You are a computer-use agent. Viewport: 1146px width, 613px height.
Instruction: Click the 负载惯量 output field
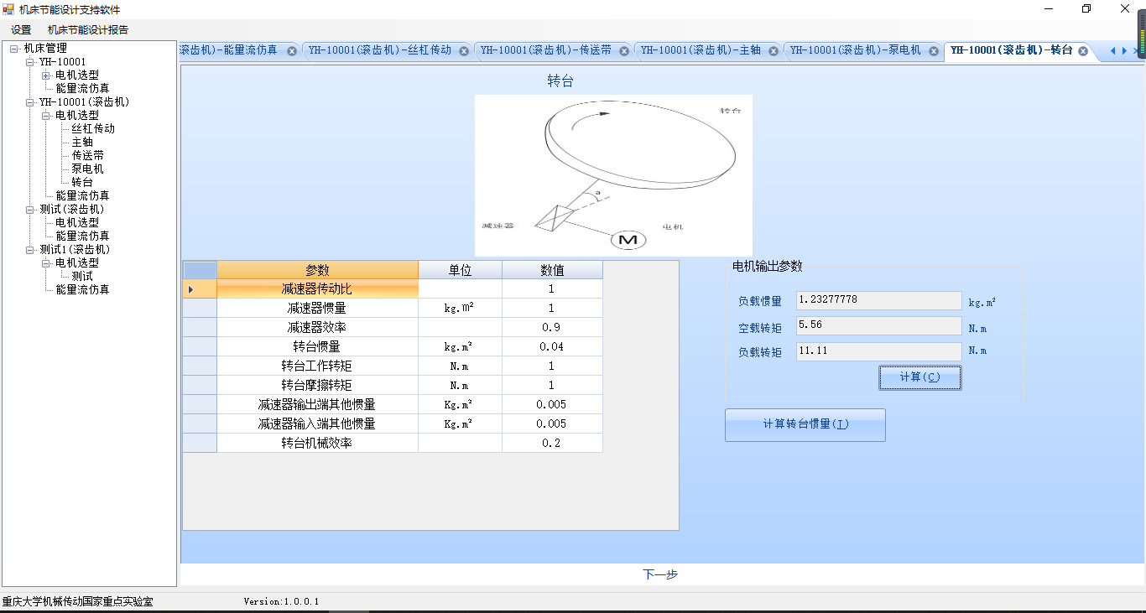point(878,300)
